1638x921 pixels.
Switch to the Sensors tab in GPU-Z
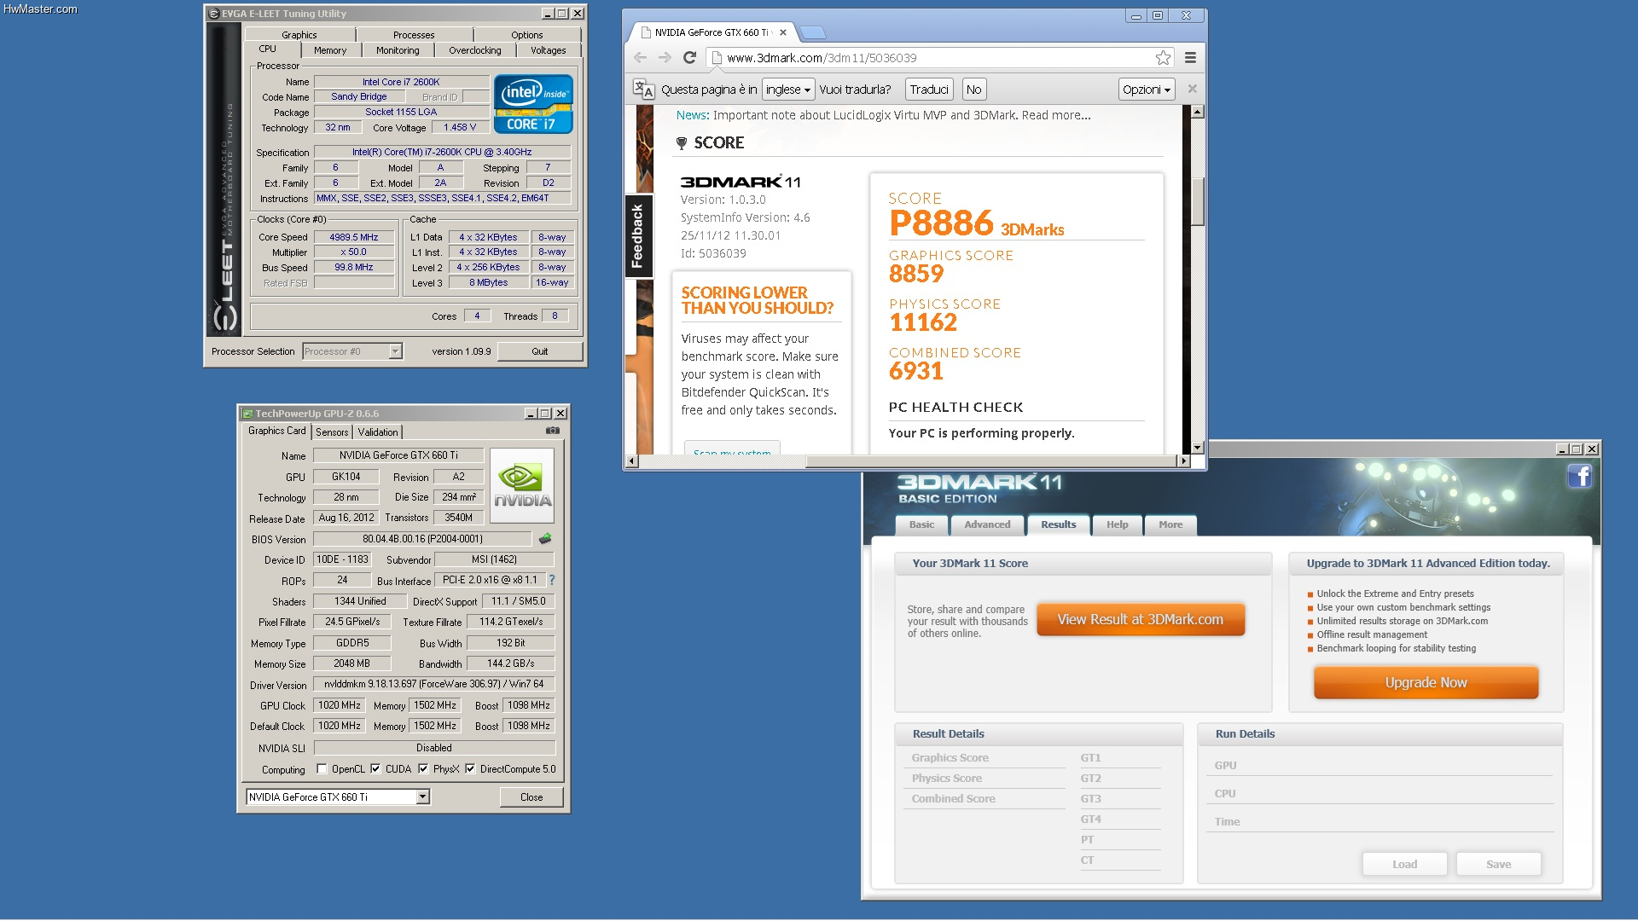point(332,432)
